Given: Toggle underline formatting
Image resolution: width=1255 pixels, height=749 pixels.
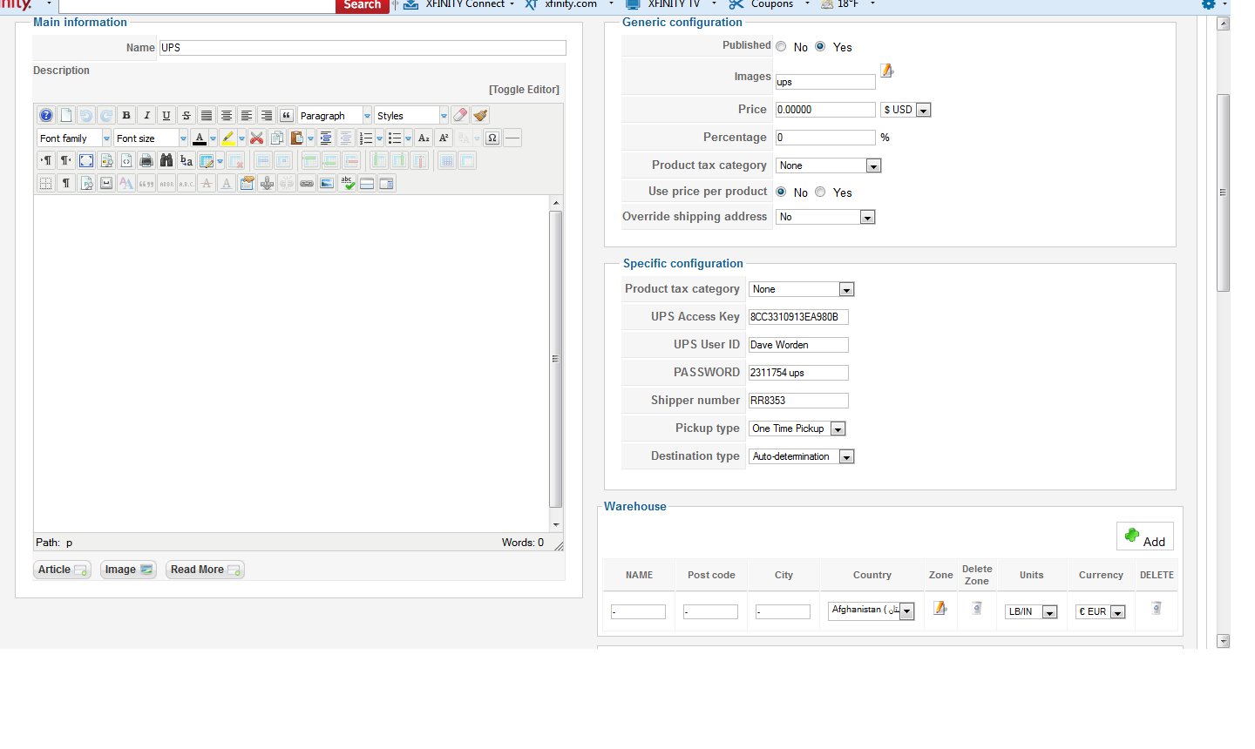Looking at the screenshot, I should 166,115.
